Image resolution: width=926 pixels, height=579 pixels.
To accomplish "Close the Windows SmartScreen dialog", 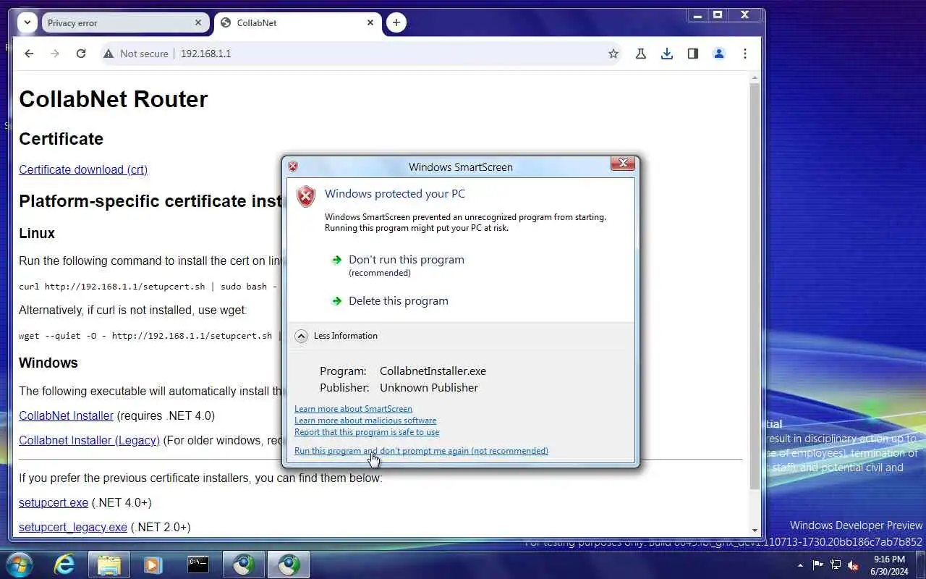I will coord(622,164).
